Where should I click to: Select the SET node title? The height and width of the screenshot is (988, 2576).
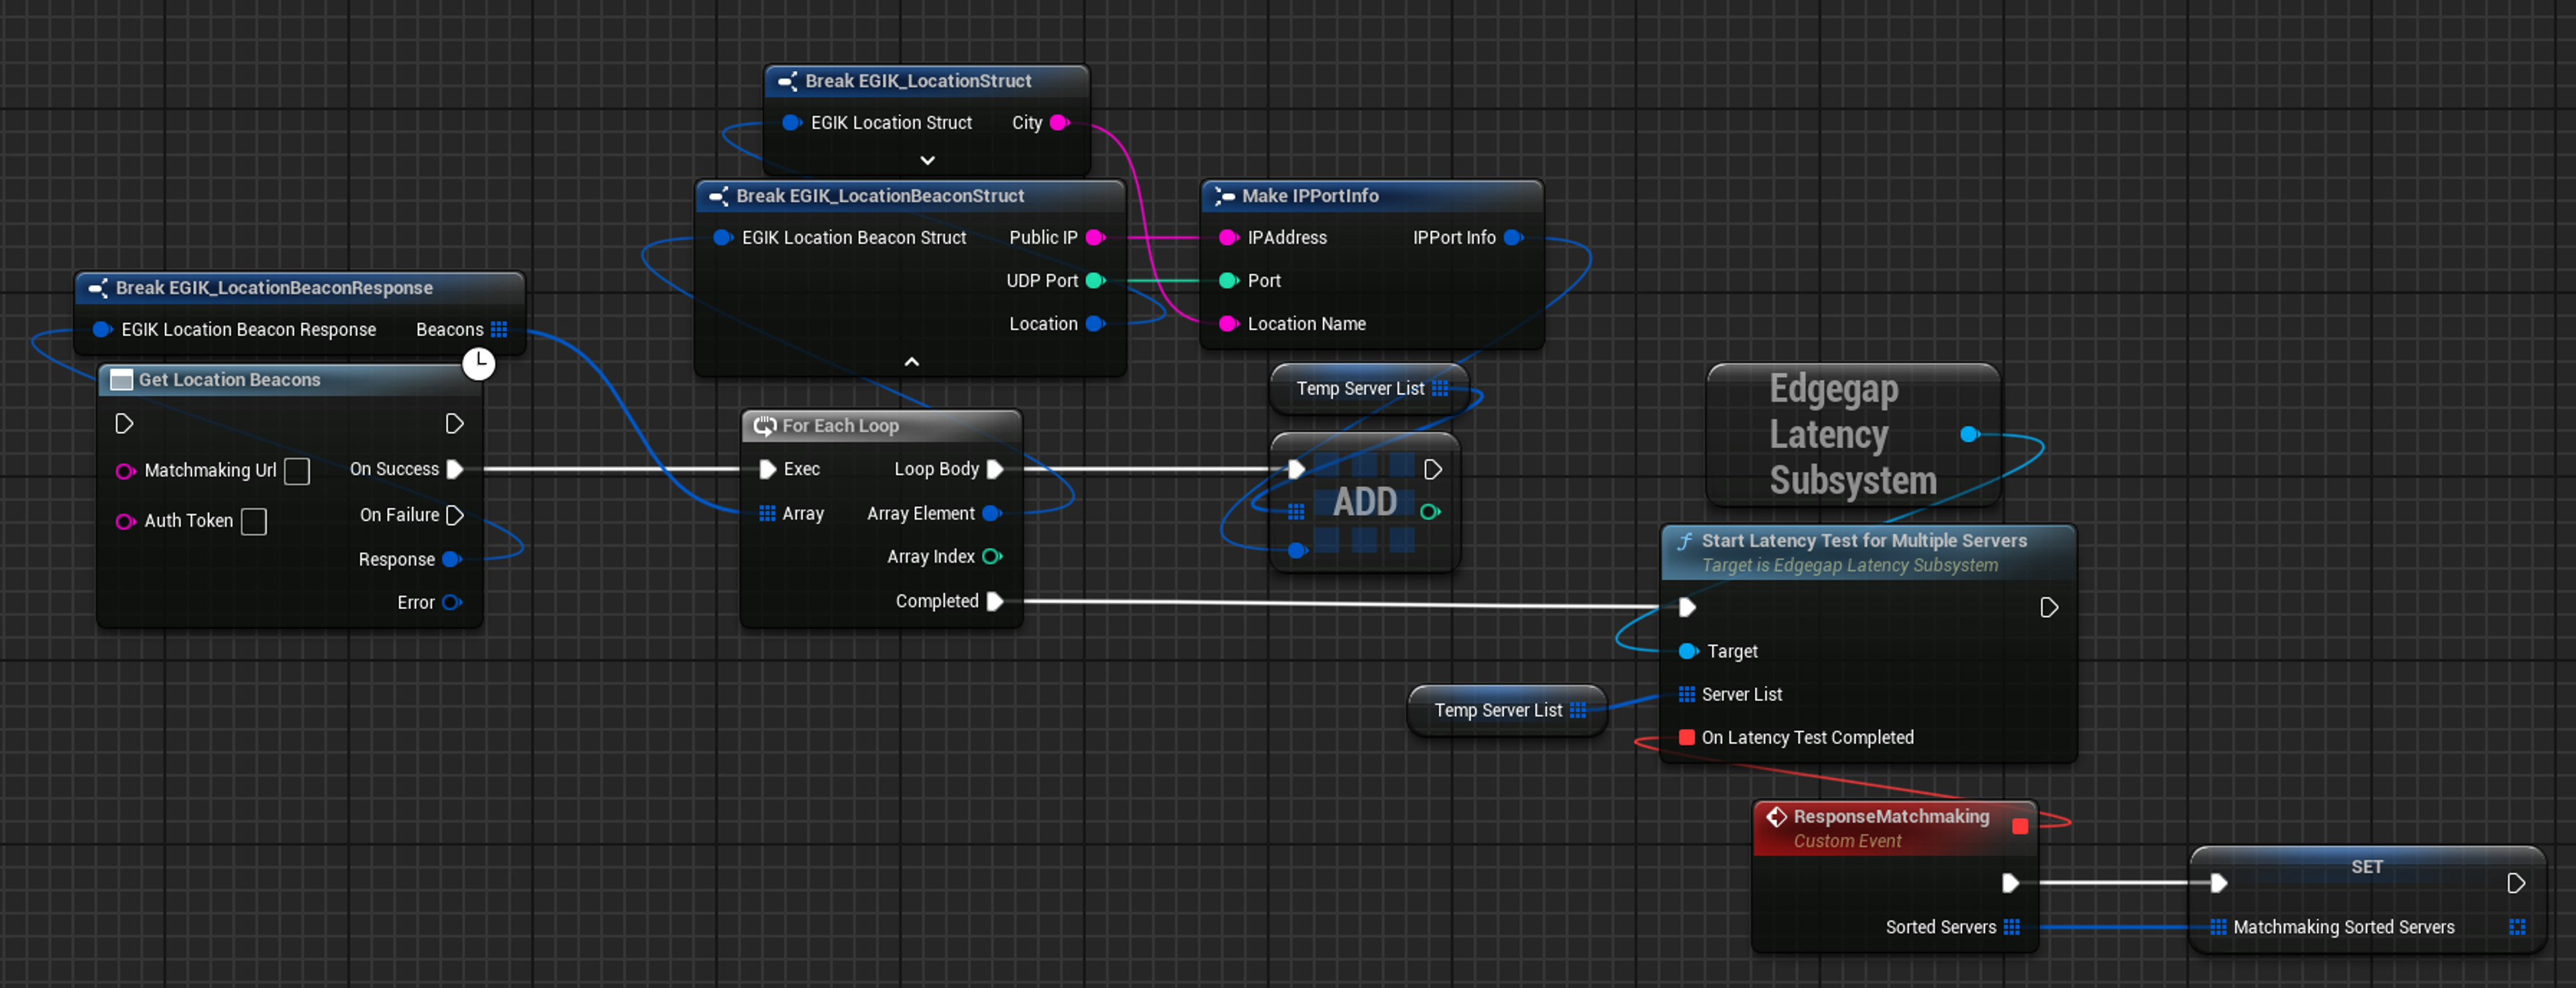2366,867
